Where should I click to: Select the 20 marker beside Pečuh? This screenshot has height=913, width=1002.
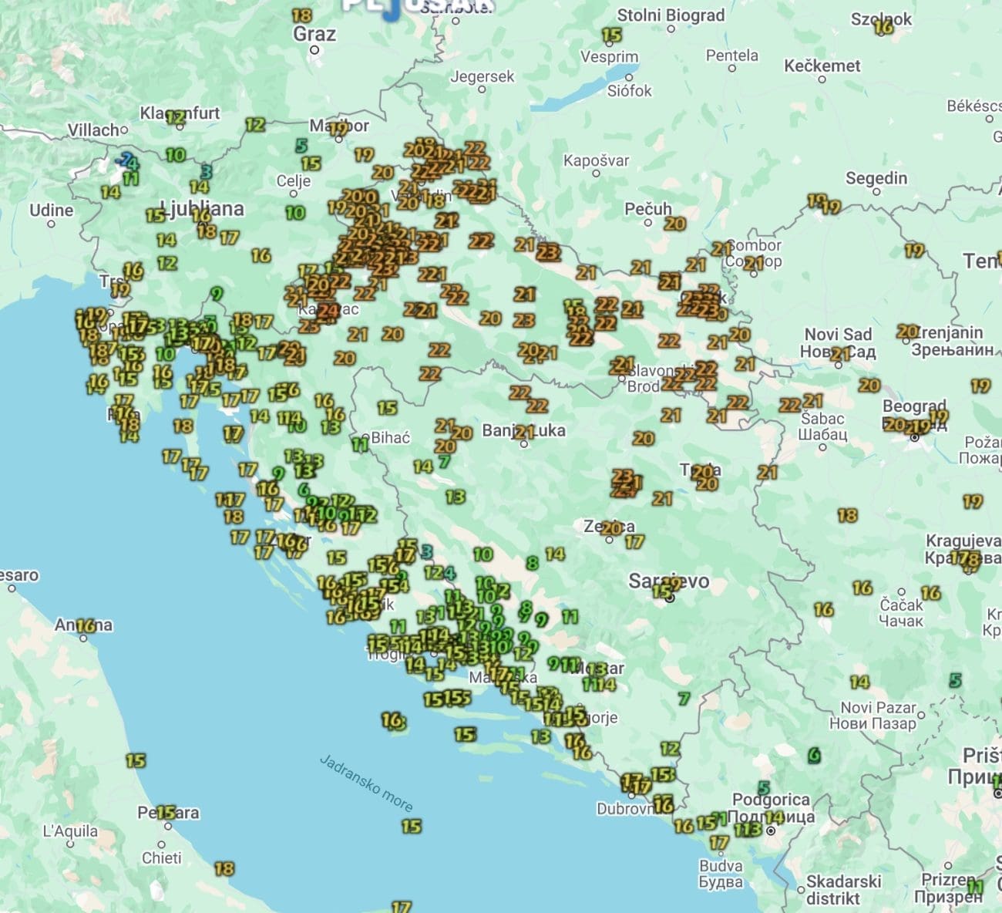675,224
